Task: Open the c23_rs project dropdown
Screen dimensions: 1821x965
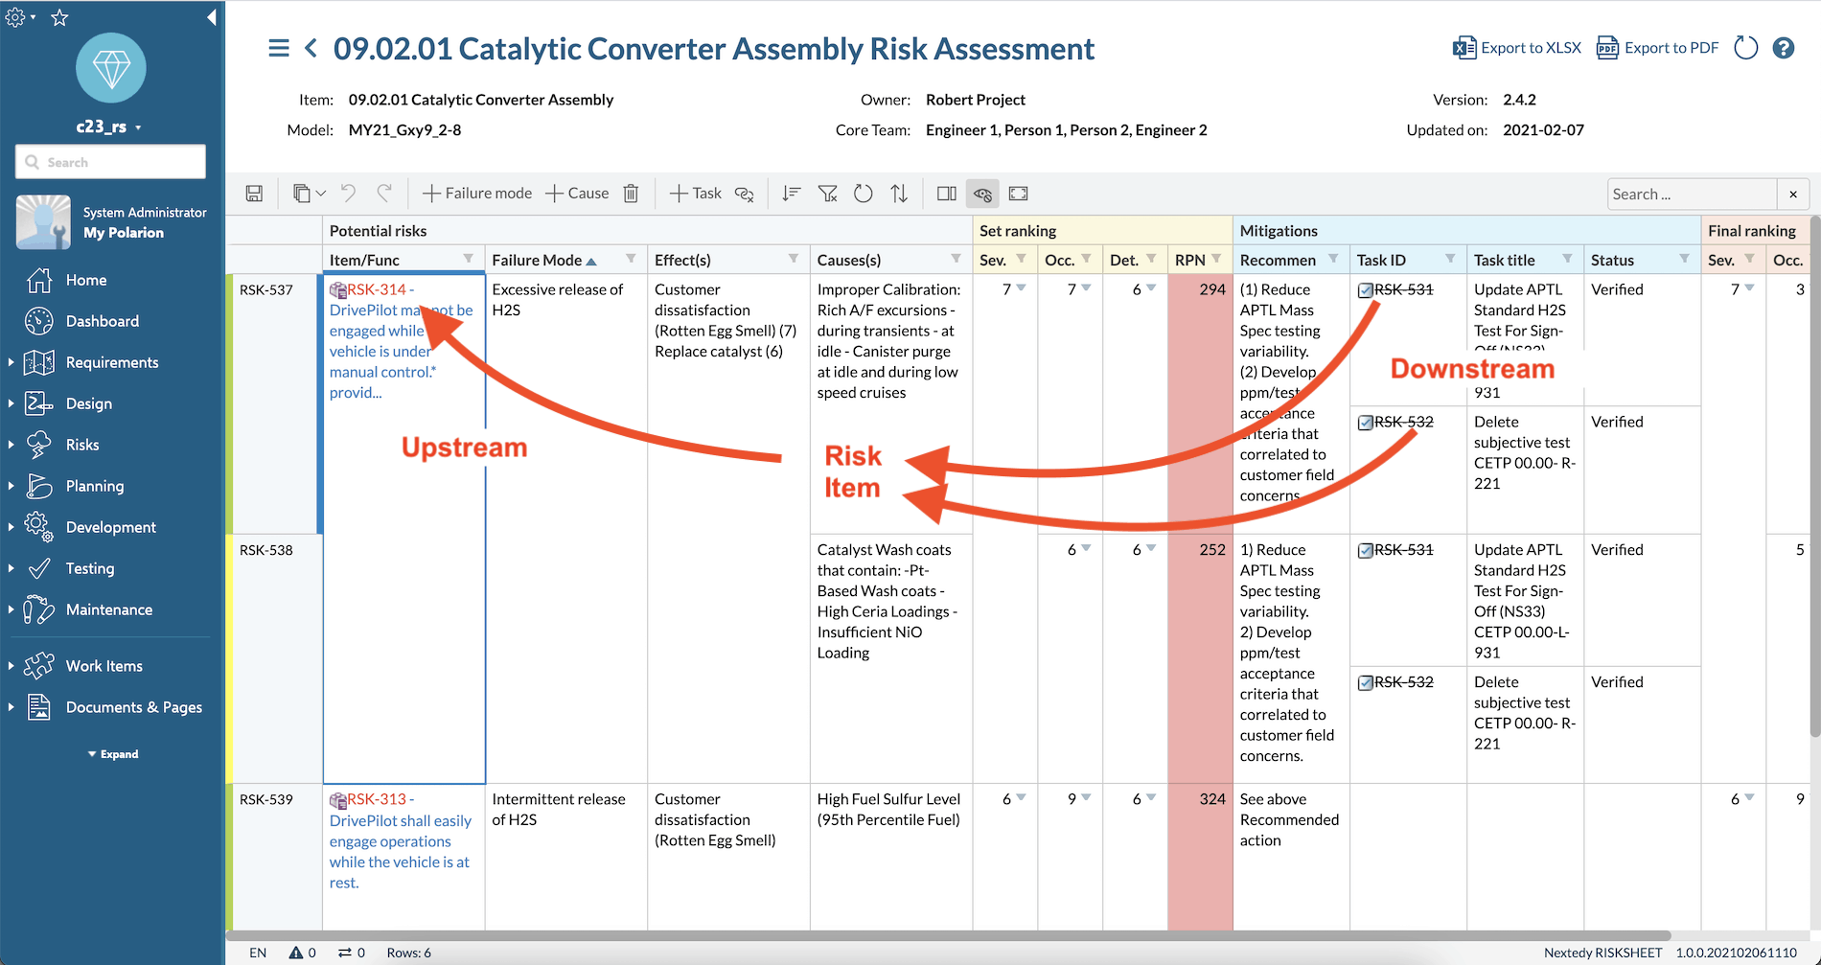Action: (x=110, y=126)
